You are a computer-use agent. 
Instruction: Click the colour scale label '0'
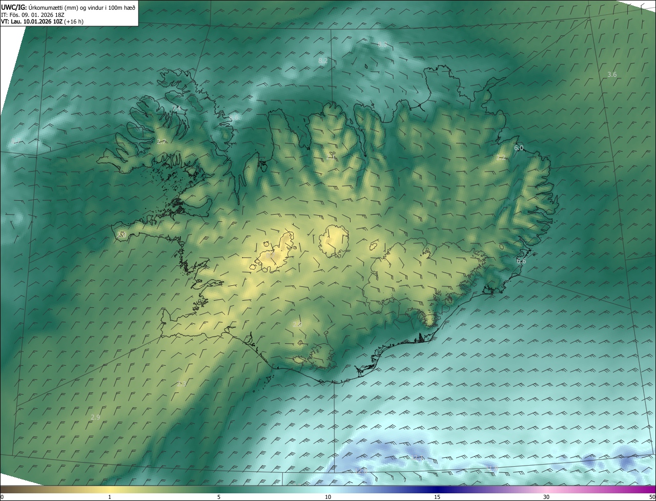coord(2,497)
